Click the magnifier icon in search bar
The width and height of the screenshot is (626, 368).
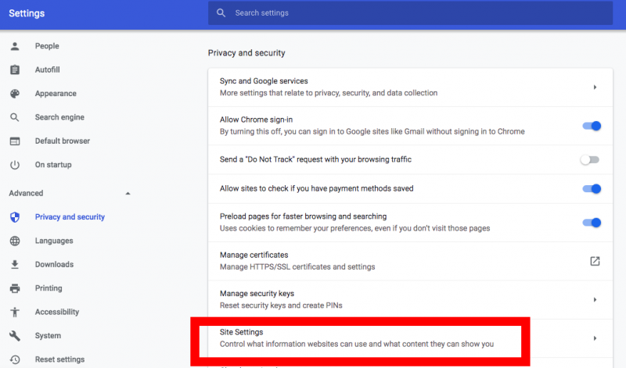pos(221,13)
